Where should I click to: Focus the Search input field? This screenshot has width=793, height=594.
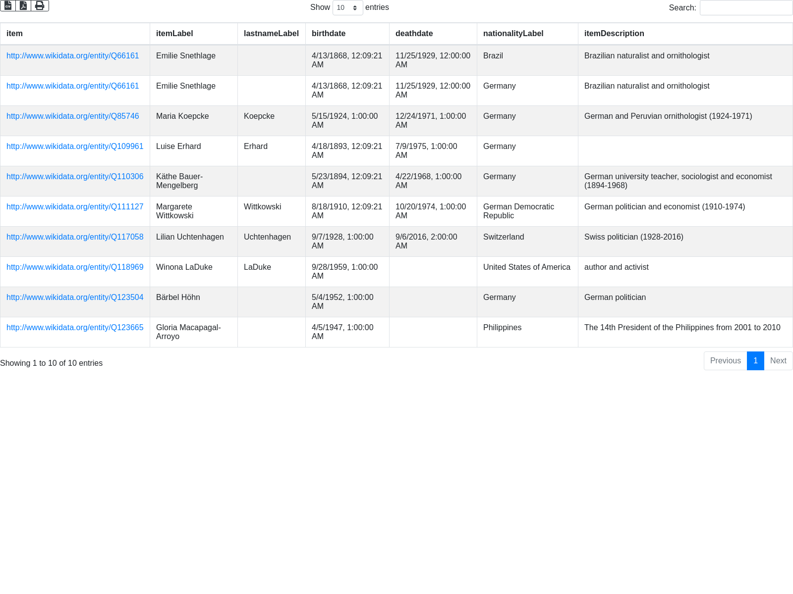pos(746,8)
